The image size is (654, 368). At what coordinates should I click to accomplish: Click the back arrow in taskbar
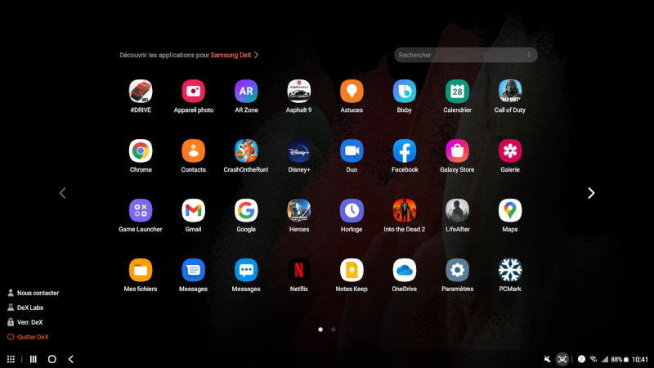71,359
